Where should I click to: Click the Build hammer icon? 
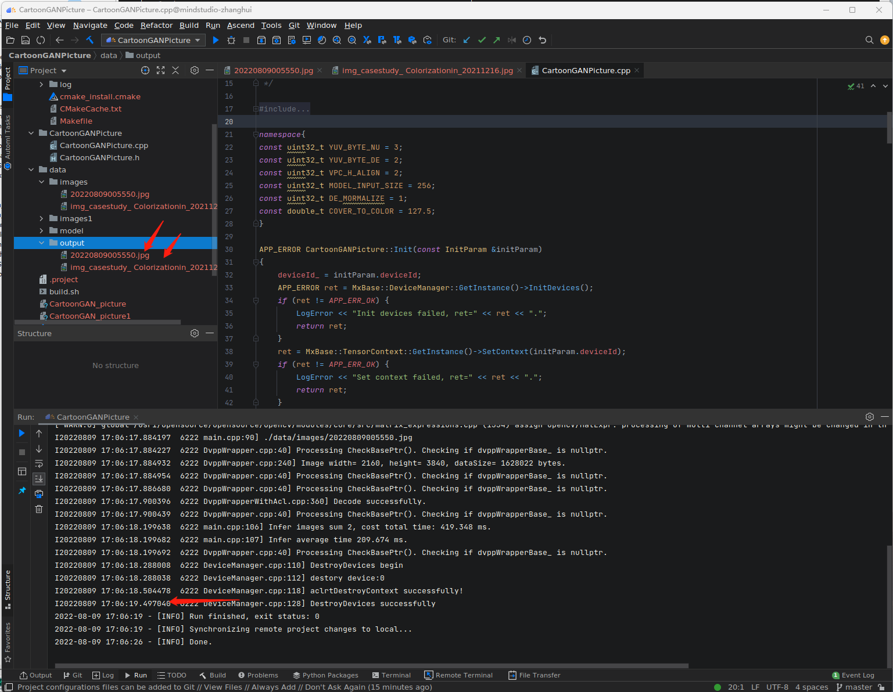click(x=90, y=40)
